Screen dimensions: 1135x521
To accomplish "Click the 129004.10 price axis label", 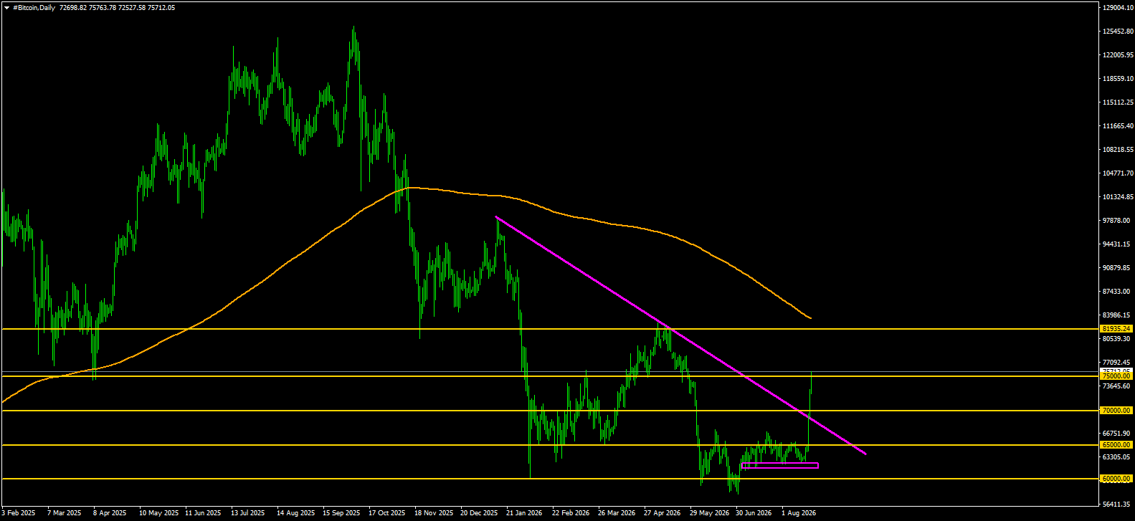I will point(1119,8).
